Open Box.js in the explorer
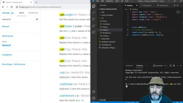Screen dimensions: 183x103 tap(105, 21)
